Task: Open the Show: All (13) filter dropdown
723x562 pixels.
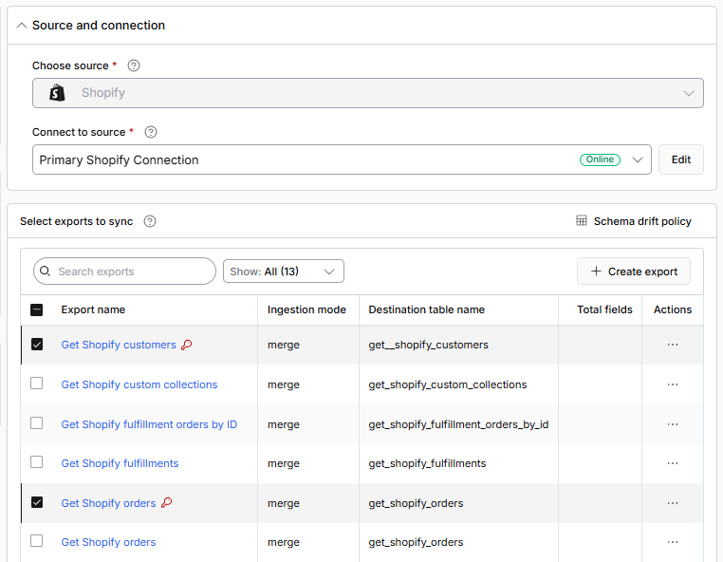Action: pyautogui.click(x=283, y=272)
